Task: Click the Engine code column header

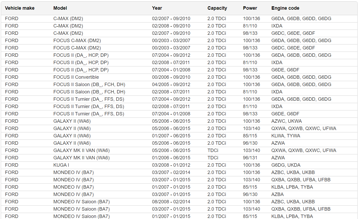Action: click(285, 8)
